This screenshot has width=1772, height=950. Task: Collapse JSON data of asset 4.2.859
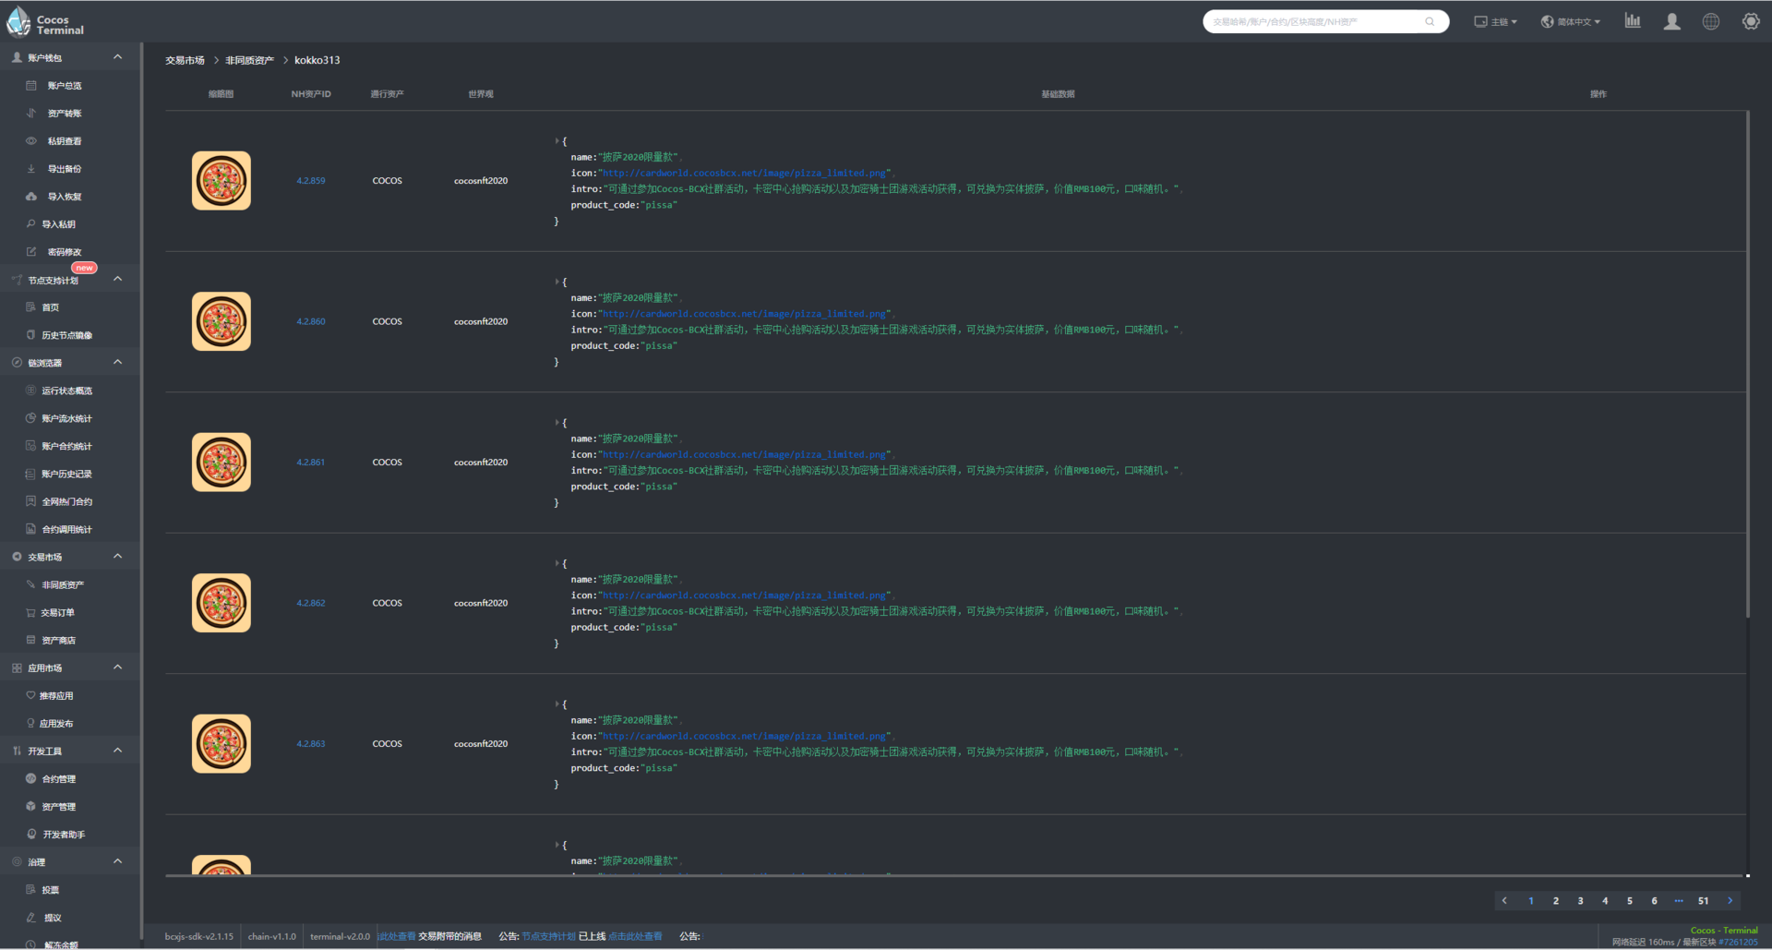[557, 141]
